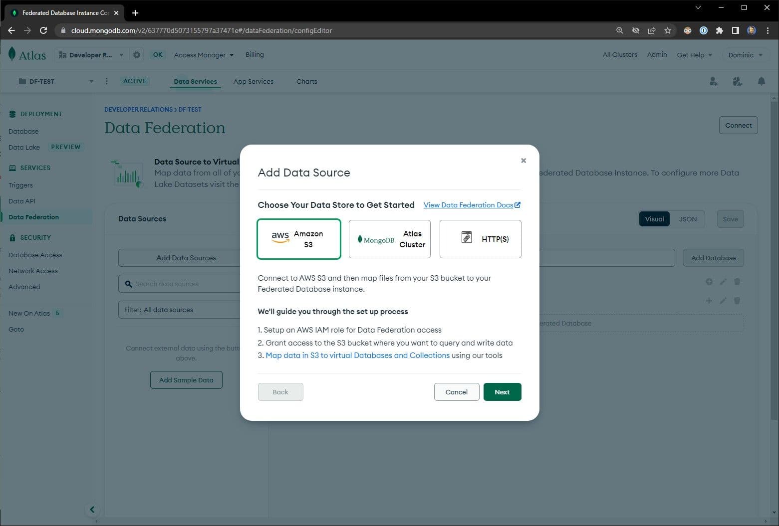Image resolution: width=779 pixels, height=526 pixels.
Task: Open organization settings gear icon
Action: 137,55
